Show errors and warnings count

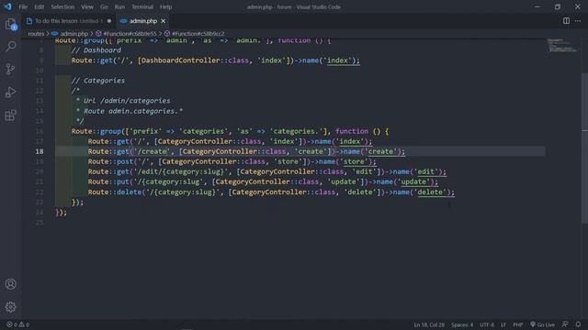pyautogui.click(x=17, y=324)
